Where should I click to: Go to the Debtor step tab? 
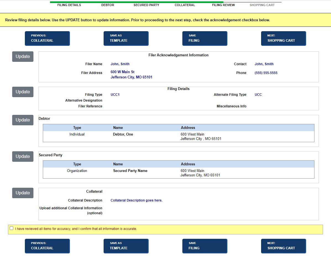108,5
